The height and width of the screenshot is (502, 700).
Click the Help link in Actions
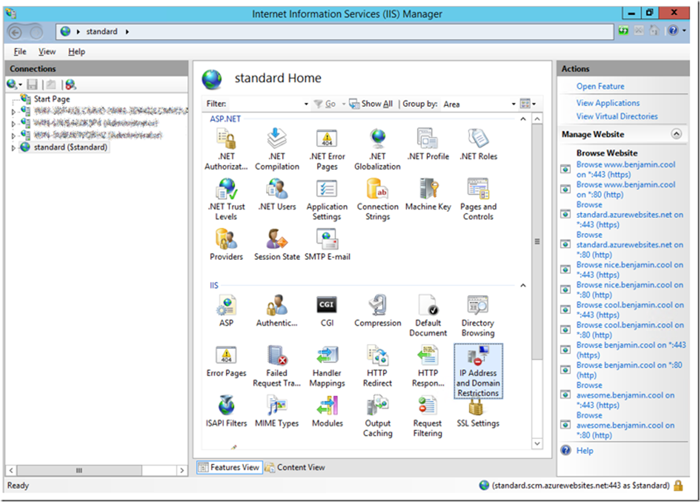coord(584,450)
